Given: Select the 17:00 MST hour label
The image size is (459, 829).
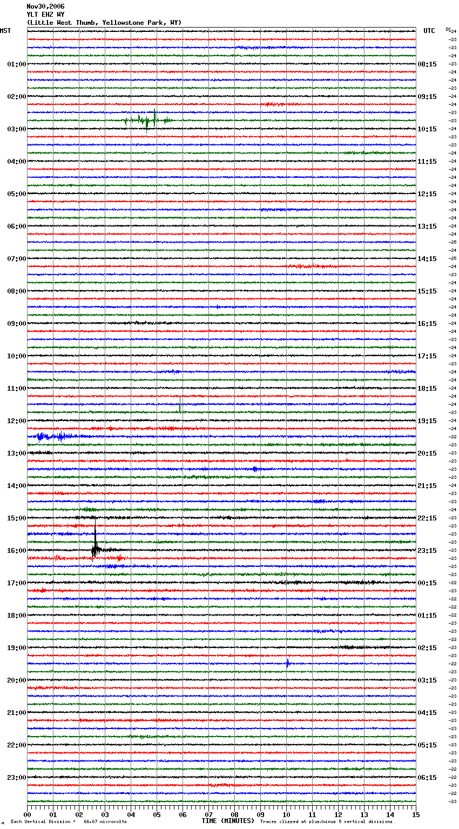Looking at the screenshot, I should tap(16, 583).
